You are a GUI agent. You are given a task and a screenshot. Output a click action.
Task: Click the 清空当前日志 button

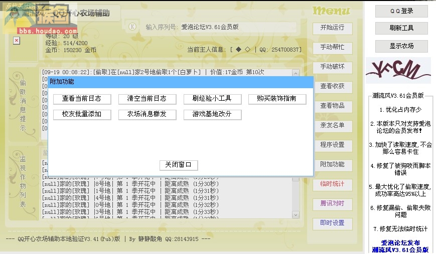click(x=147, y=99)
